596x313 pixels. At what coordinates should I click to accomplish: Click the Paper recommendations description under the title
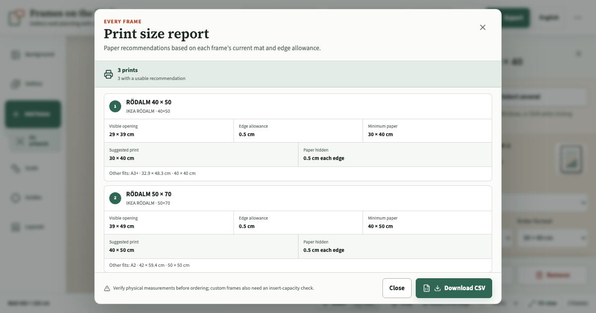212,48
